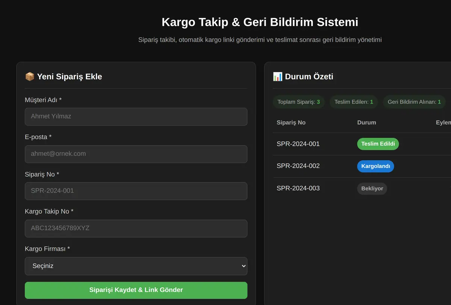451x305 pixels.
Task: Select order row SPR-2024-003
Action: pyautogui.click(x=362, y=188)
